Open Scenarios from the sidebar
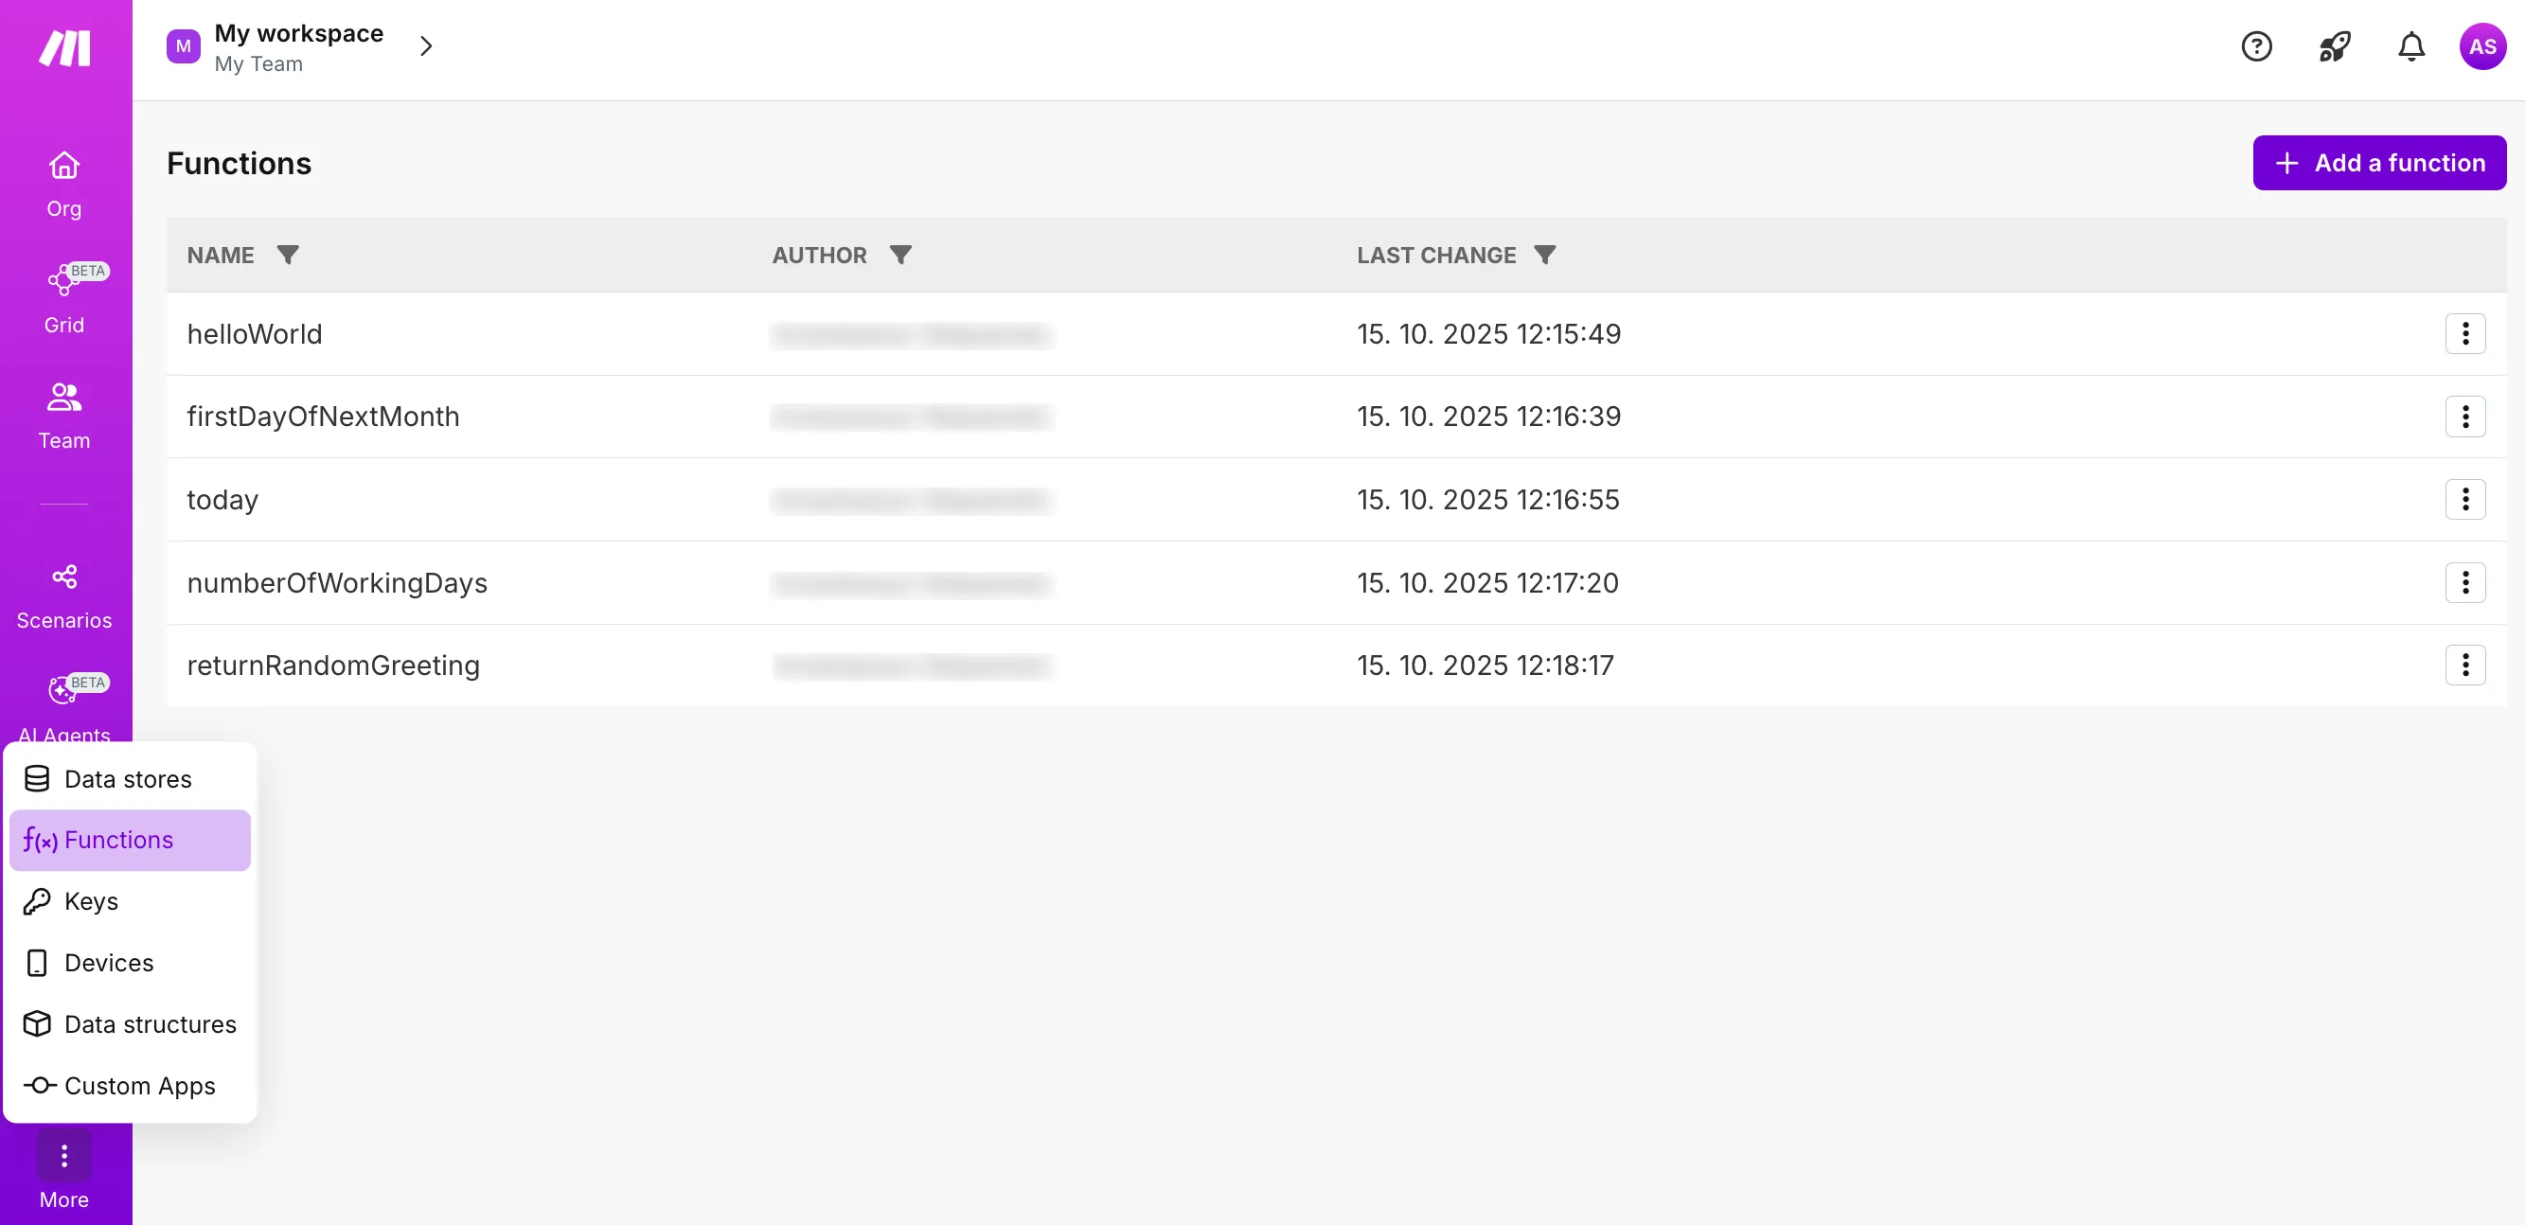The width and height of the screenshot is (2526, 1225). point(63,595)
